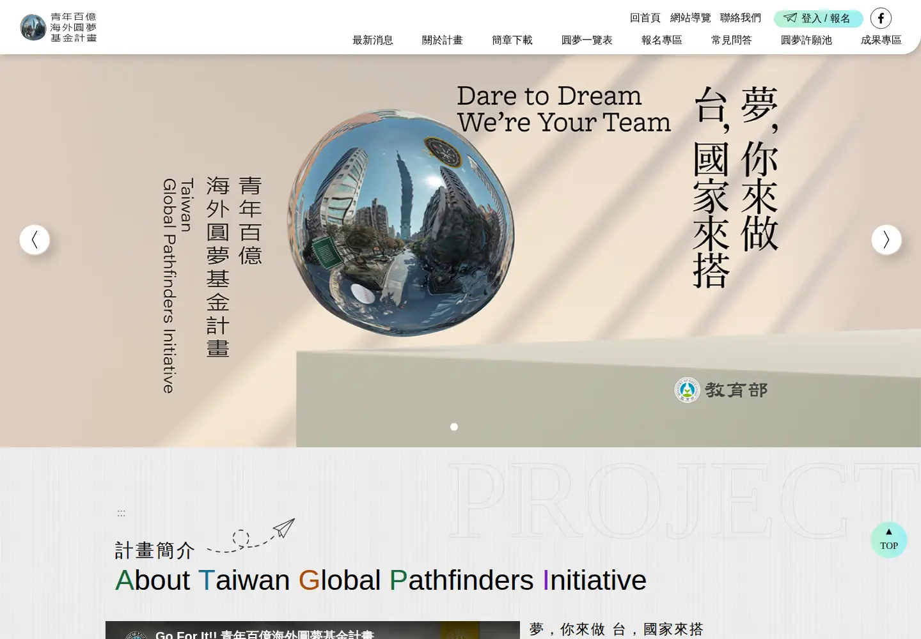The height and width of the screenshot is (639, 921).
Task: Click the site logo globe image
Action: click(x=33, y=27)
